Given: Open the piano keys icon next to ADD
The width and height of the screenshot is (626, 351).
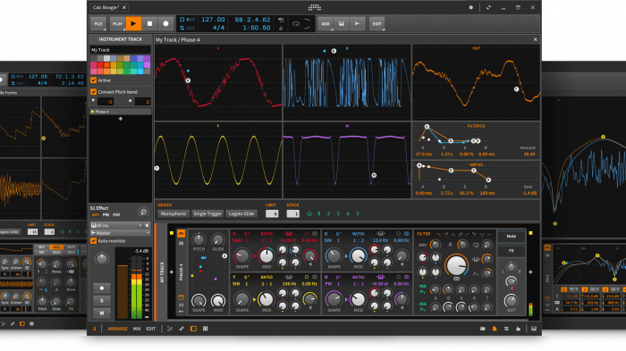Looking at the screenshot, I should 342,23.
